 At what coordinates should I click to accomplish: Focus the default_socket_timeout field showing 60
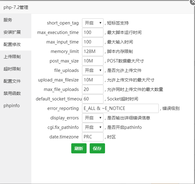93,99
